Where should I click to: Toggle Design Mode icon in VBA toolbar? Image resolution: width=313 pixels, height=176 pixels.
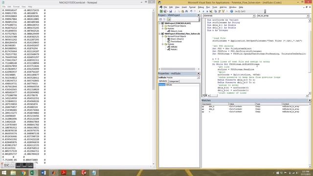[211, 11]
